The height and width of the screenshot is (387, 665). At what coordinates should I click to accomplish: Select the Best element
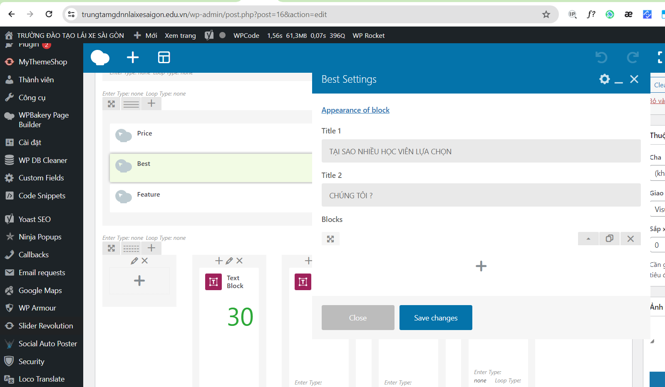pos(211,168)
